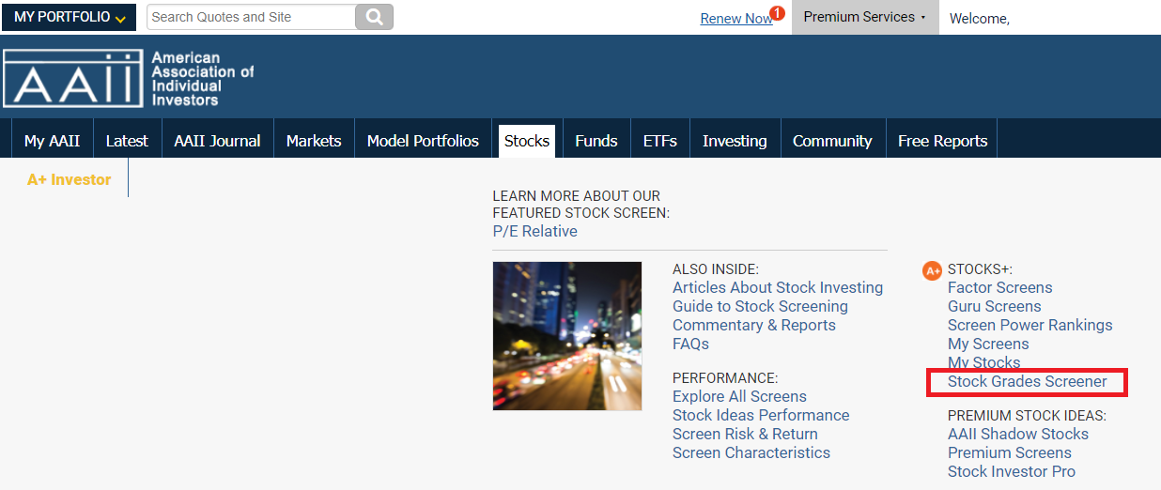
Task: Open the Model Portfolios tab
Action: 423,141
